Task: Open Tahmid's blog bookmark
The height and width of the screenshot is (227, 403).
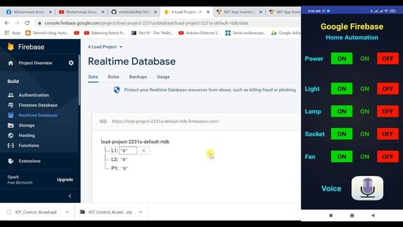Action: [x=48, y=33]
